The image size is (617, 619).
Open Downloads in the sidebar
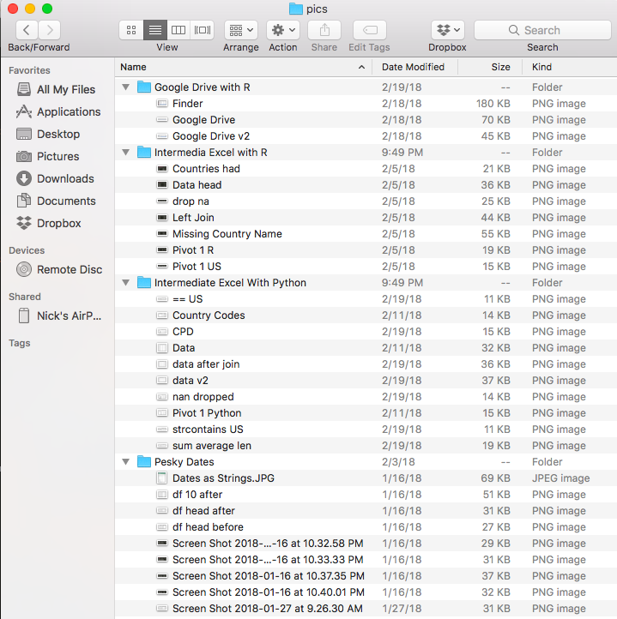pos(64,178)
